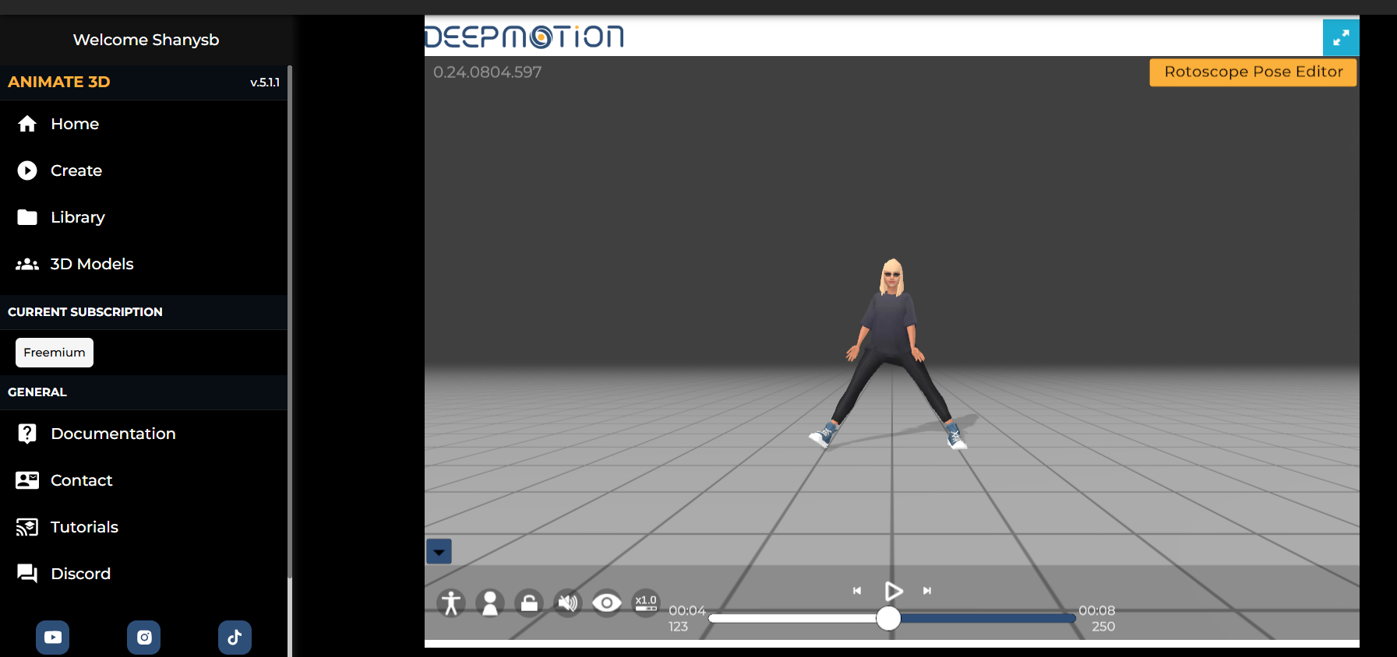Image resolution: width=1397 pixels, height=657 pixels.
Task: Open the YouTube social icon
Action: [x=52, y=638]
